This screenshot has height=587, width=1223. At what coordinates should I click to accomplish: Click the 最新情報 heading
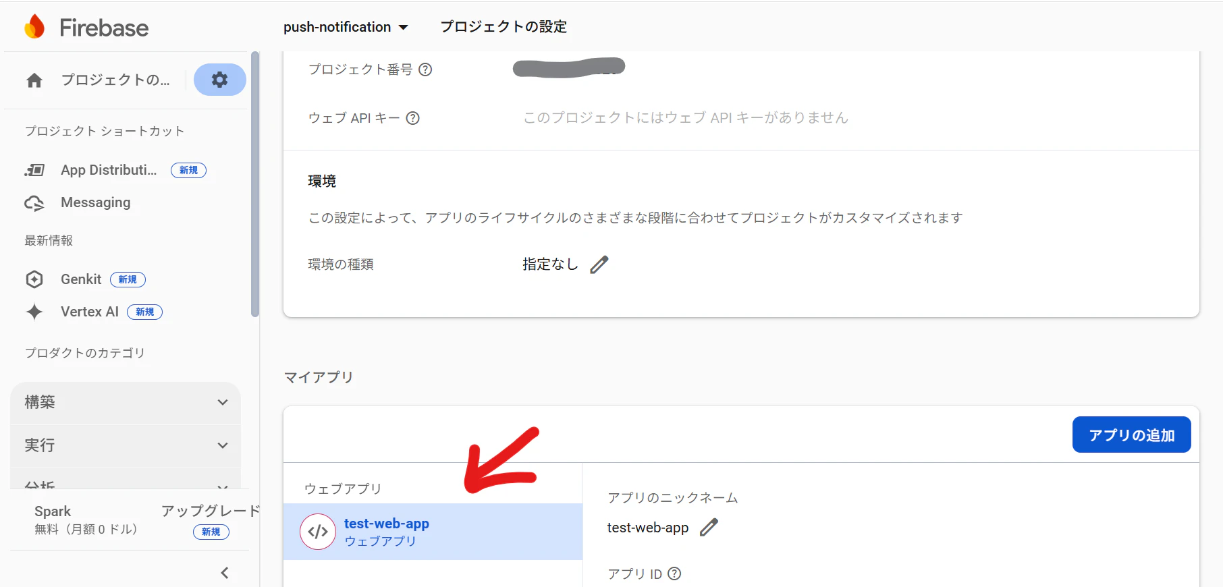pos(49,241)
